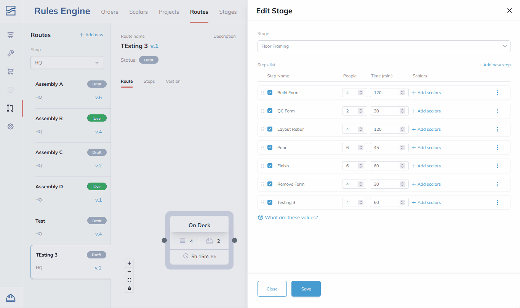Image resolution: width=520 pixels, height=308 pixels.
Task: Click the drag handle of QC Form step
Action: point(262,111)
